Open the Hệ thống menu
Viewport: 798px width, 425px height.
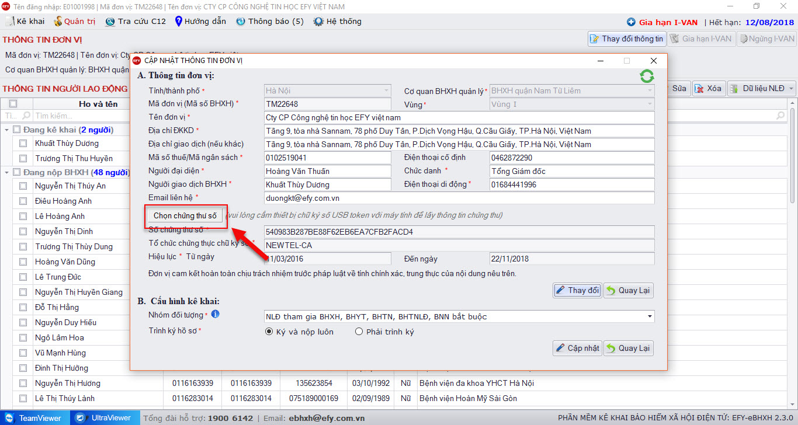337,22
